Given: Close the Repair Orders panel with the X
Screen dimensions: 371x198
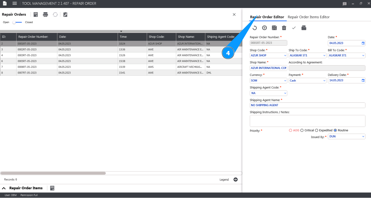Looking at the screenshot, I should tap(234, 15).
